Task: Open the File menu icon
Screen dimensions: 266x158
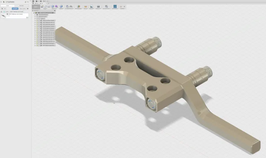Action: tap(37, 1)
